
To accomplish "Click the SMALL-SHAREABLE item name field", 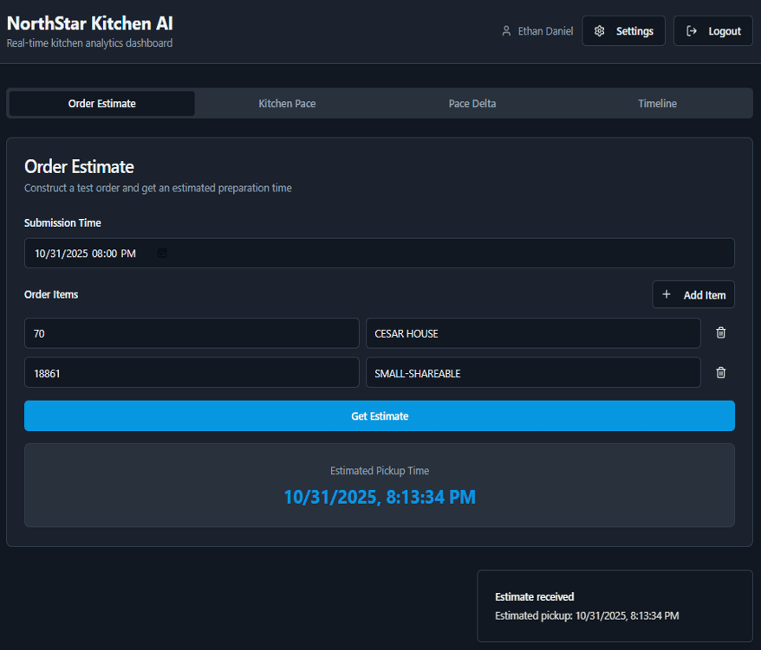I will 533,373.
